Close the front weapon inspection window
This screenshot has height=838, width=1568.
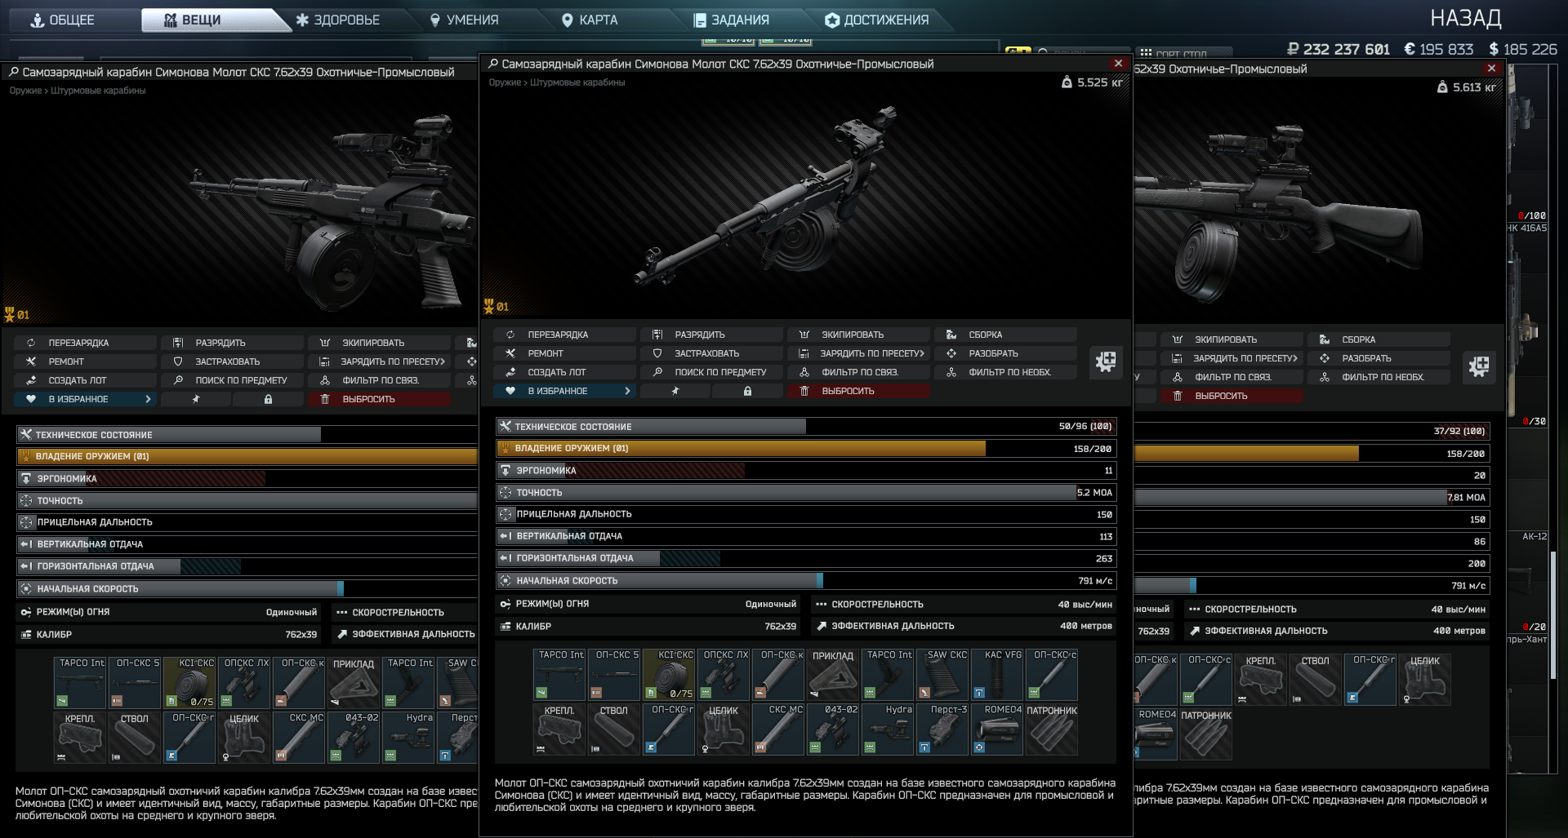click(x=1118, y=64)
